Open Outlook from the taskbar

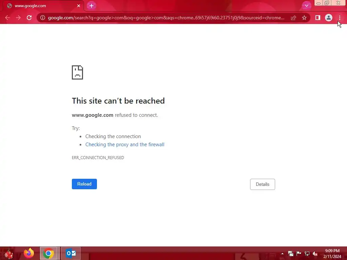71,253
